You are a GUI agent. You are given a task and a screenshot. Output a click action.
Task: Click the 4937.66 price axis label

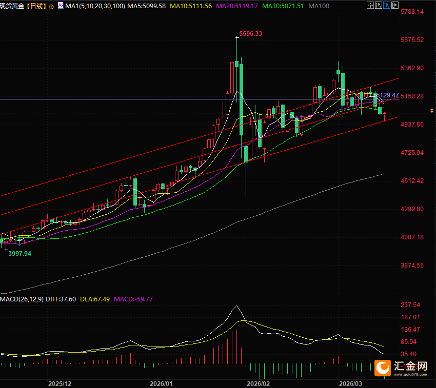point(412,124)
